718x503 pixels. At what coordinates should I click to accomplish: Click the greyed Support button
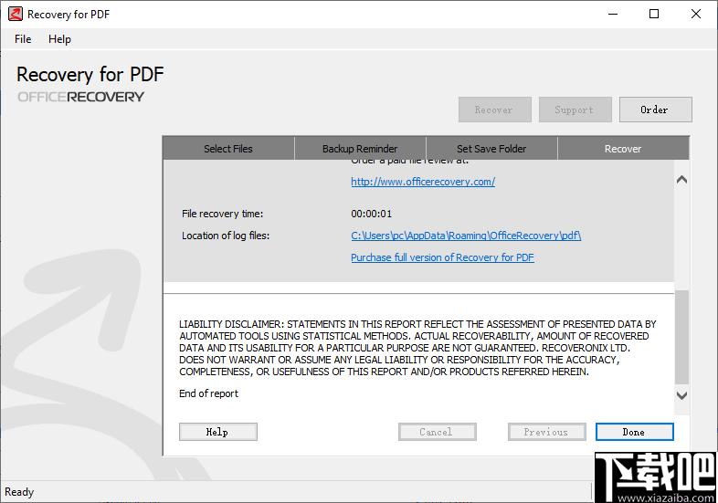pos(575,110)
